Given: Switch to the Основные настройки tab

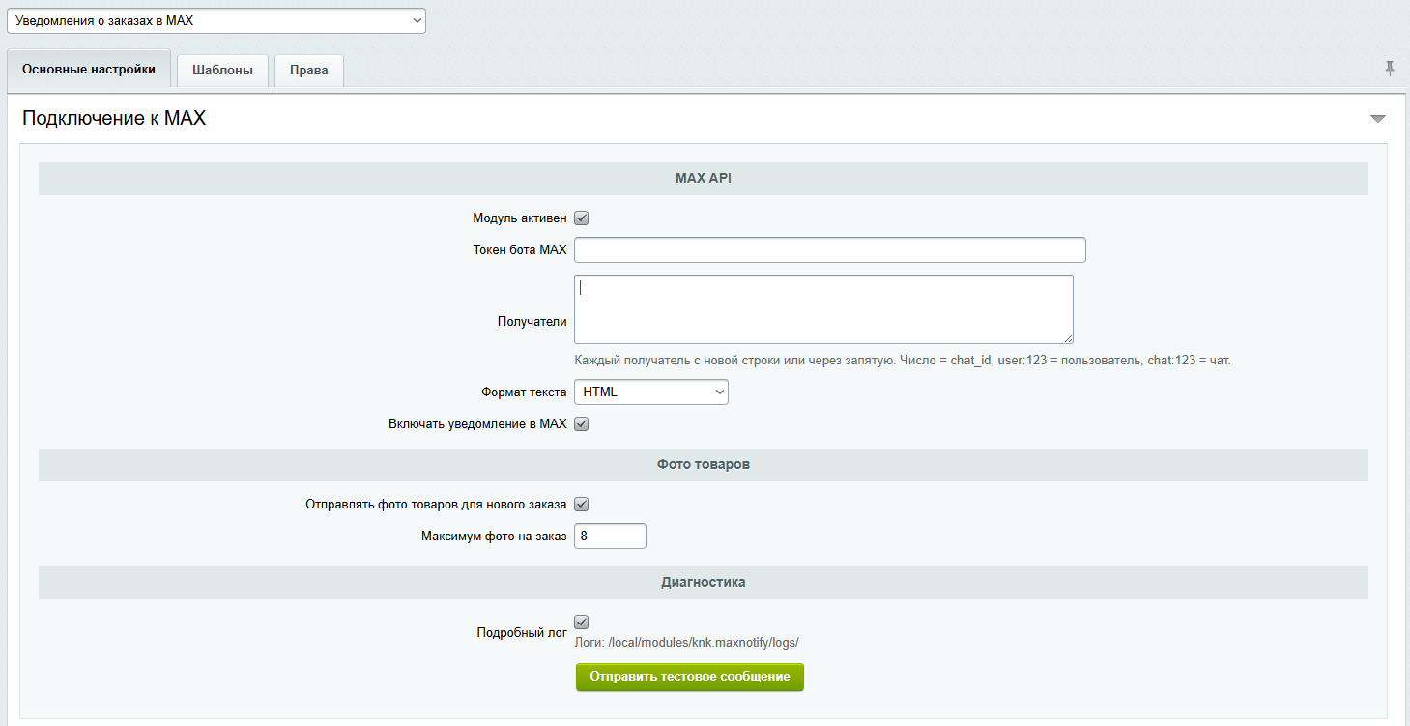Looking at the screenshot, I should click(89, 70).
